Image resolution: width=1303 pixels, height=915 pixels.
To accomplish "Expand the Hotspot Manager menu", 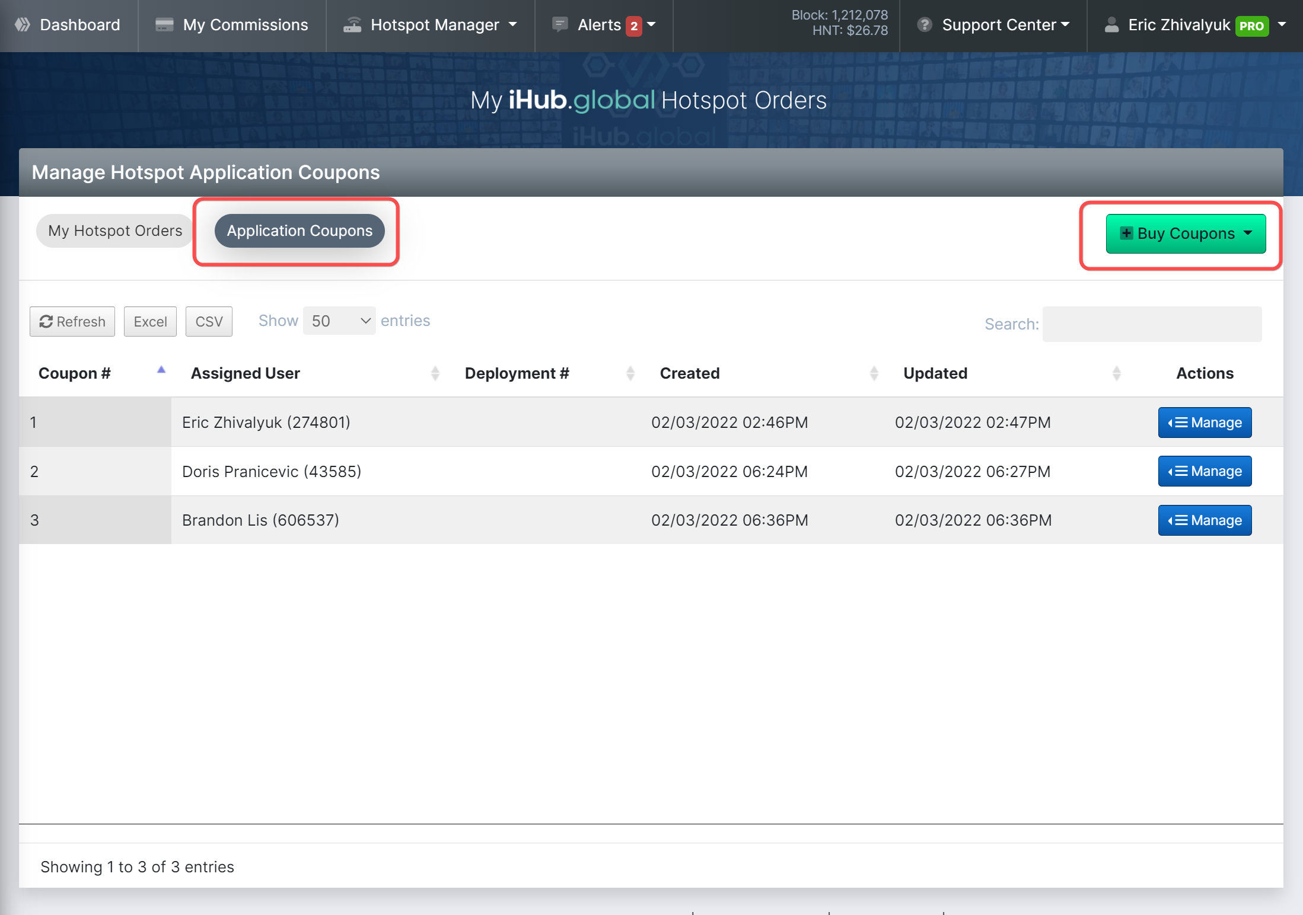I will click(x=431, y=25).
